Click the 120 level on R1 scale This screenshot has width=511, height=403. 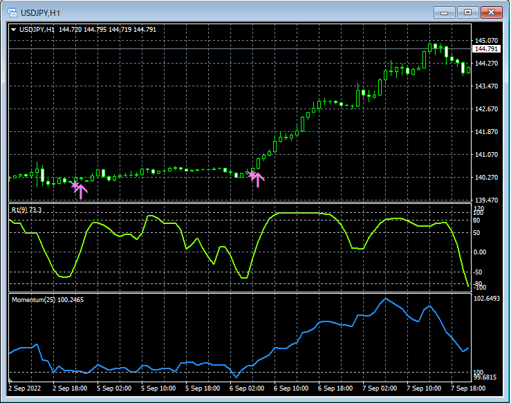pyautogui.click(x=479, y=208)
